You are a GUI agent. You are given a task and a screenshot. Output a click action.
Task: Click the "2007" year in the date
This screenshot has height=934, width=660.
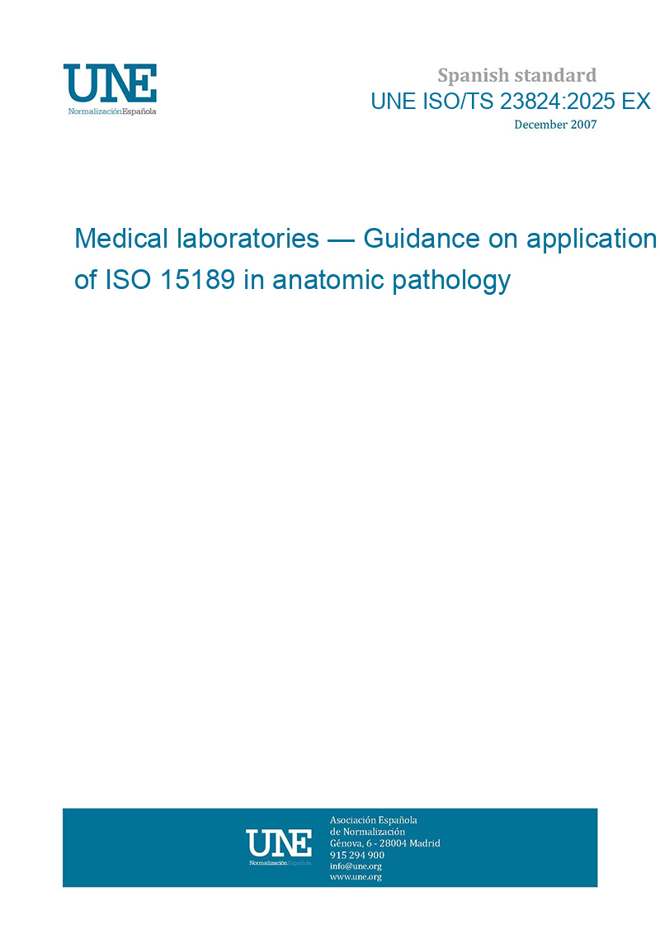[x=582, y=125]
